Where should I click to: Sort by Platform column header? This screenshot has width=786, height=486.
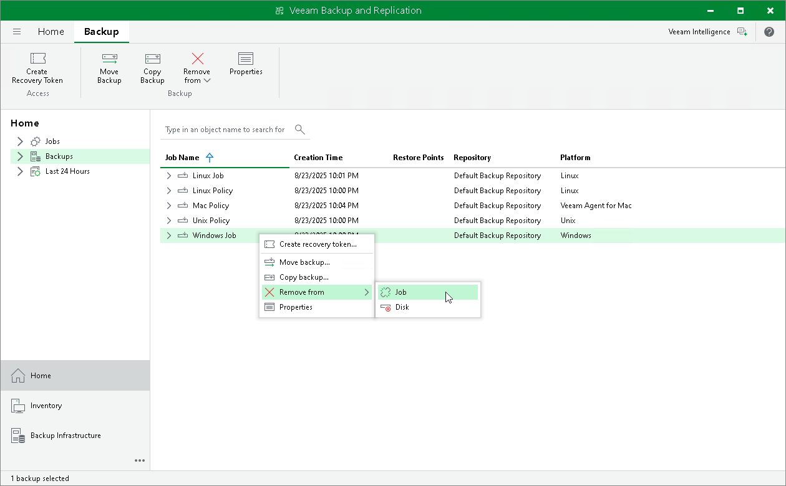coord(575,158)
